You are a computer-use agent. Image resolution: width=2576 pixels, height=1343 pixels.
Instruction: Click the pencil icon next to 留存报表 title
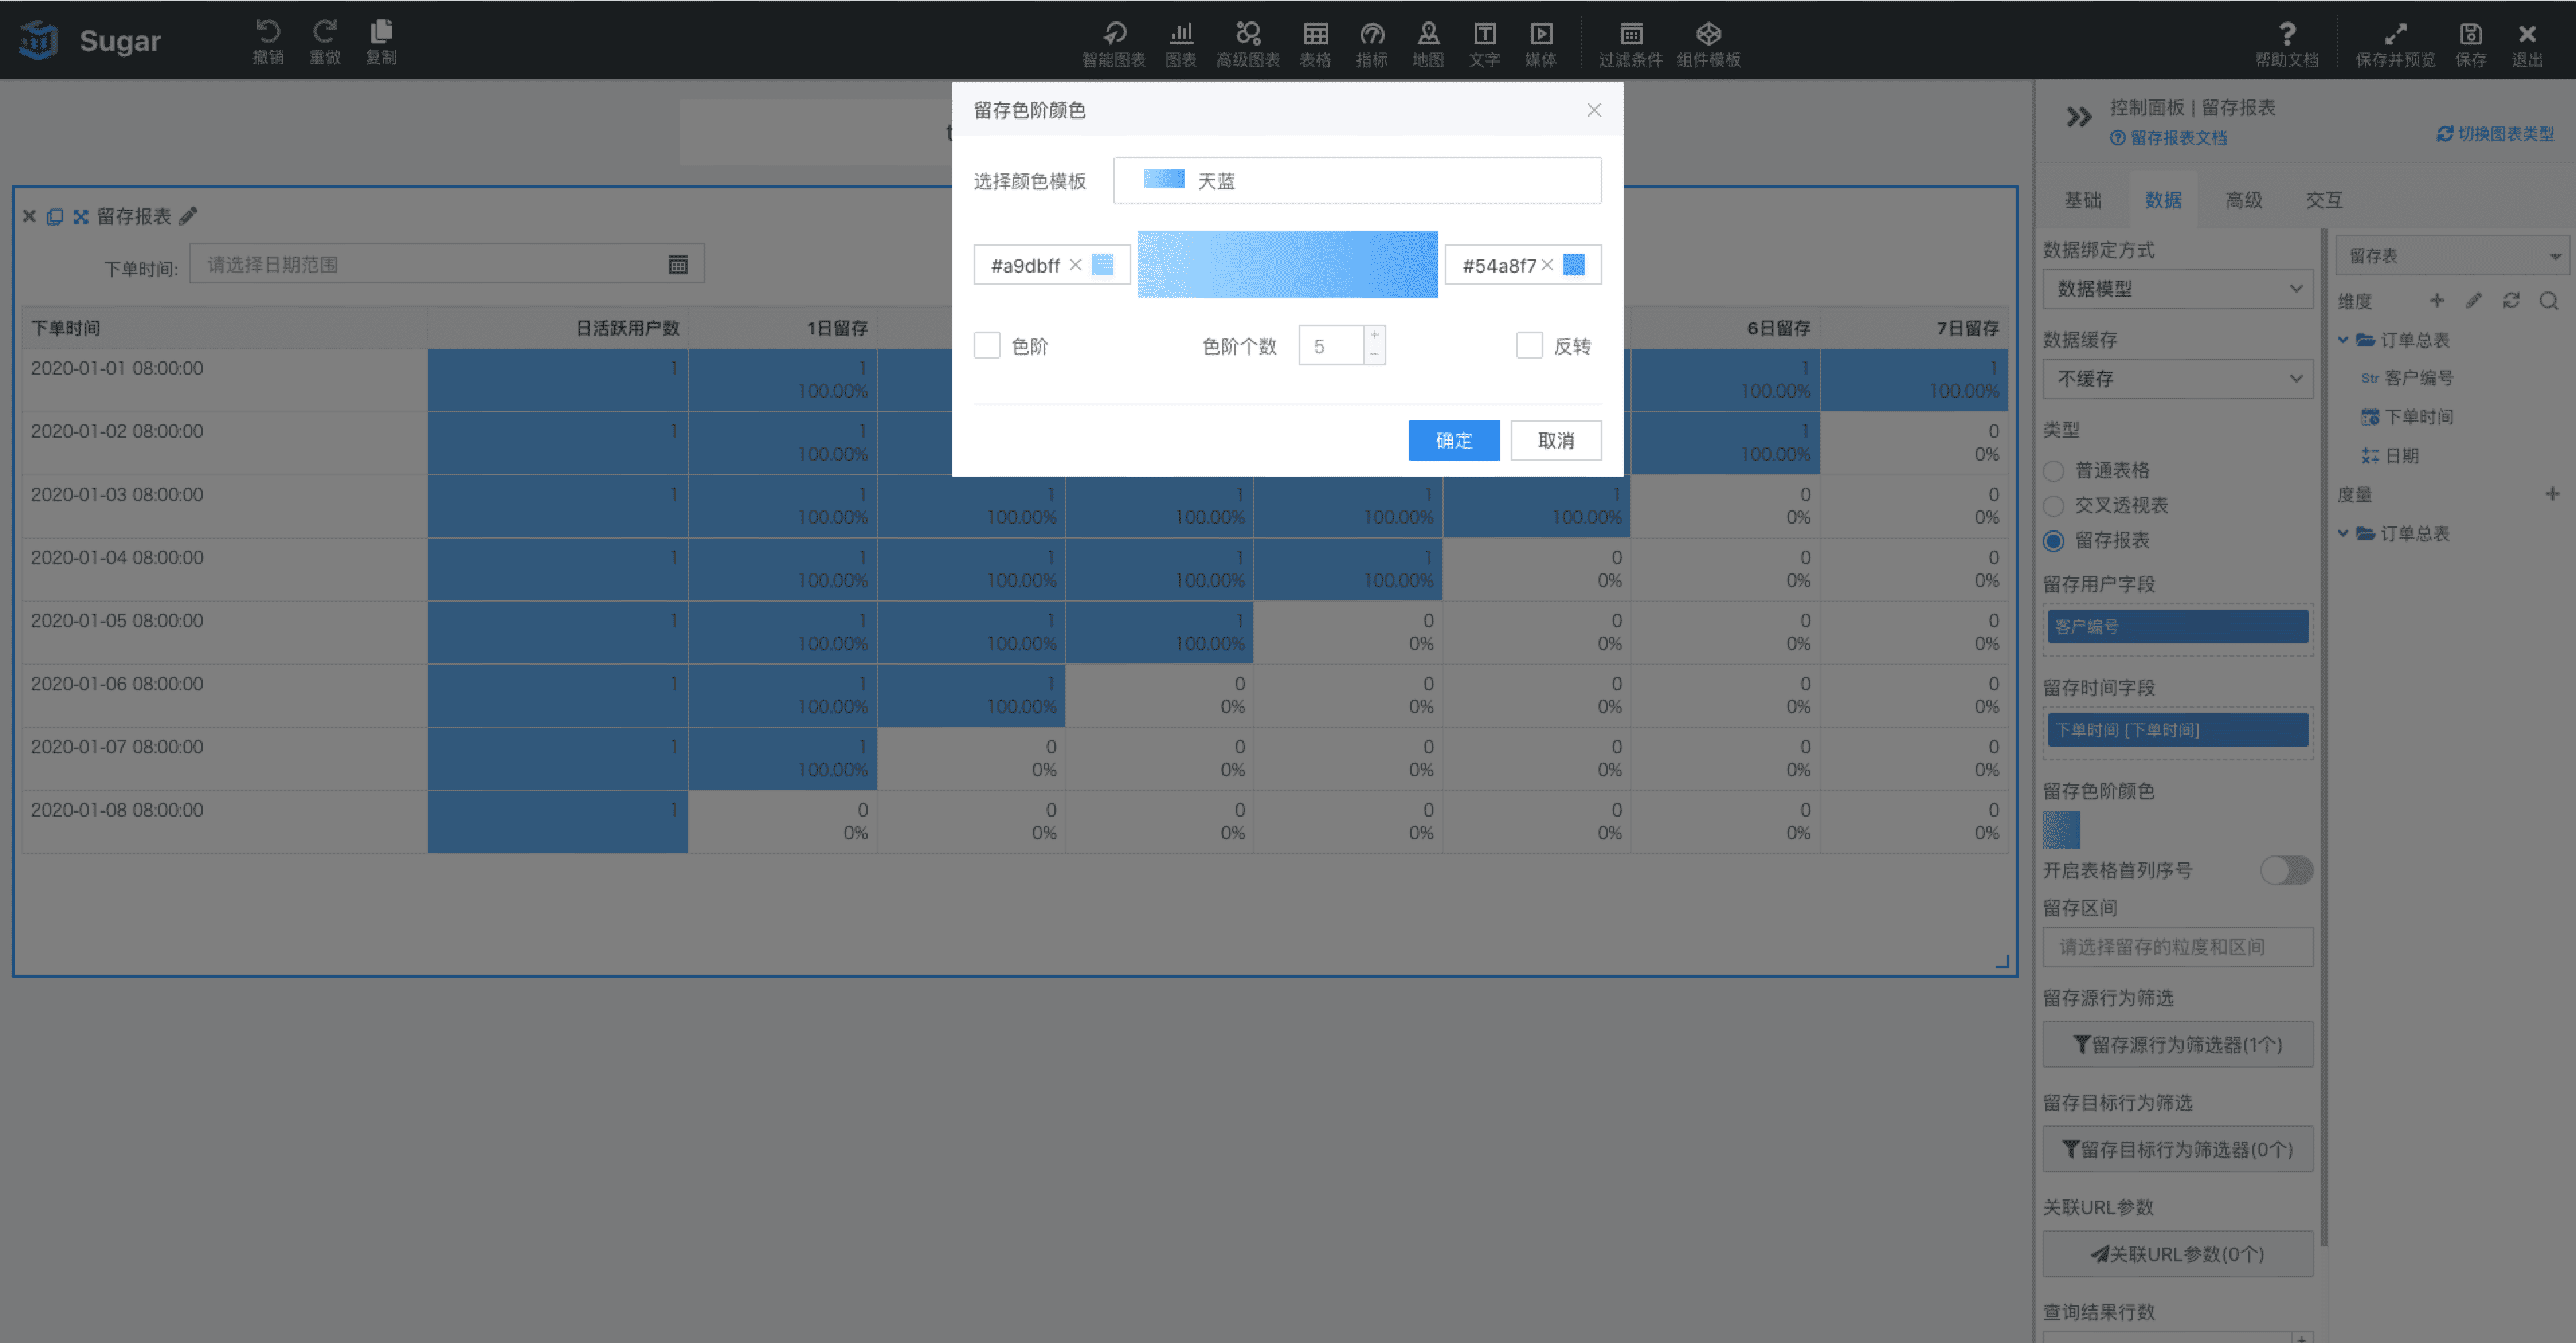click(188, 215)
